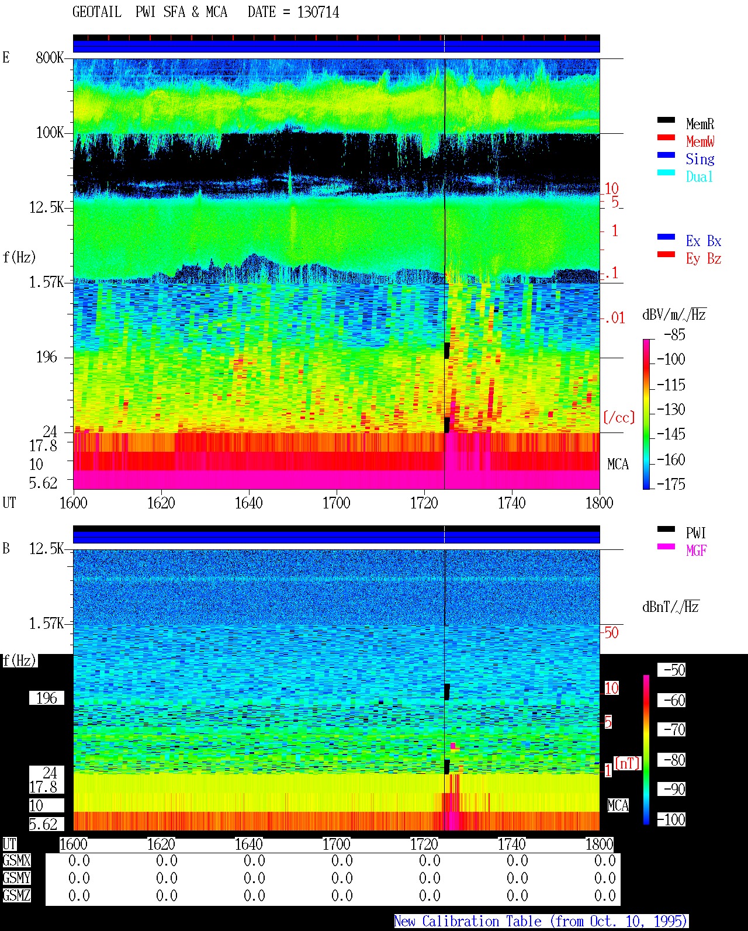Viewport: 748px width, 931px height.
Task: Click the E electric field spectrogram
Action: pos(336,274)
